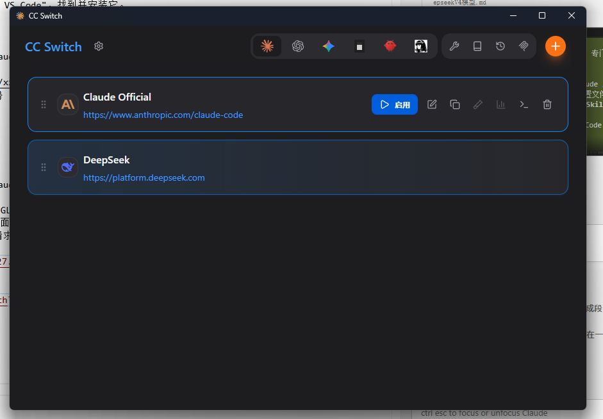603x419 pixels.
Task: Open the platform.deepseek.com link
Action: point(144,177)
